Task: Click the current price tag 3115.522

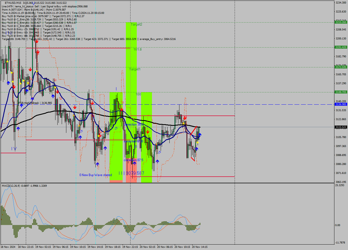Action: (x=341, y=127)
